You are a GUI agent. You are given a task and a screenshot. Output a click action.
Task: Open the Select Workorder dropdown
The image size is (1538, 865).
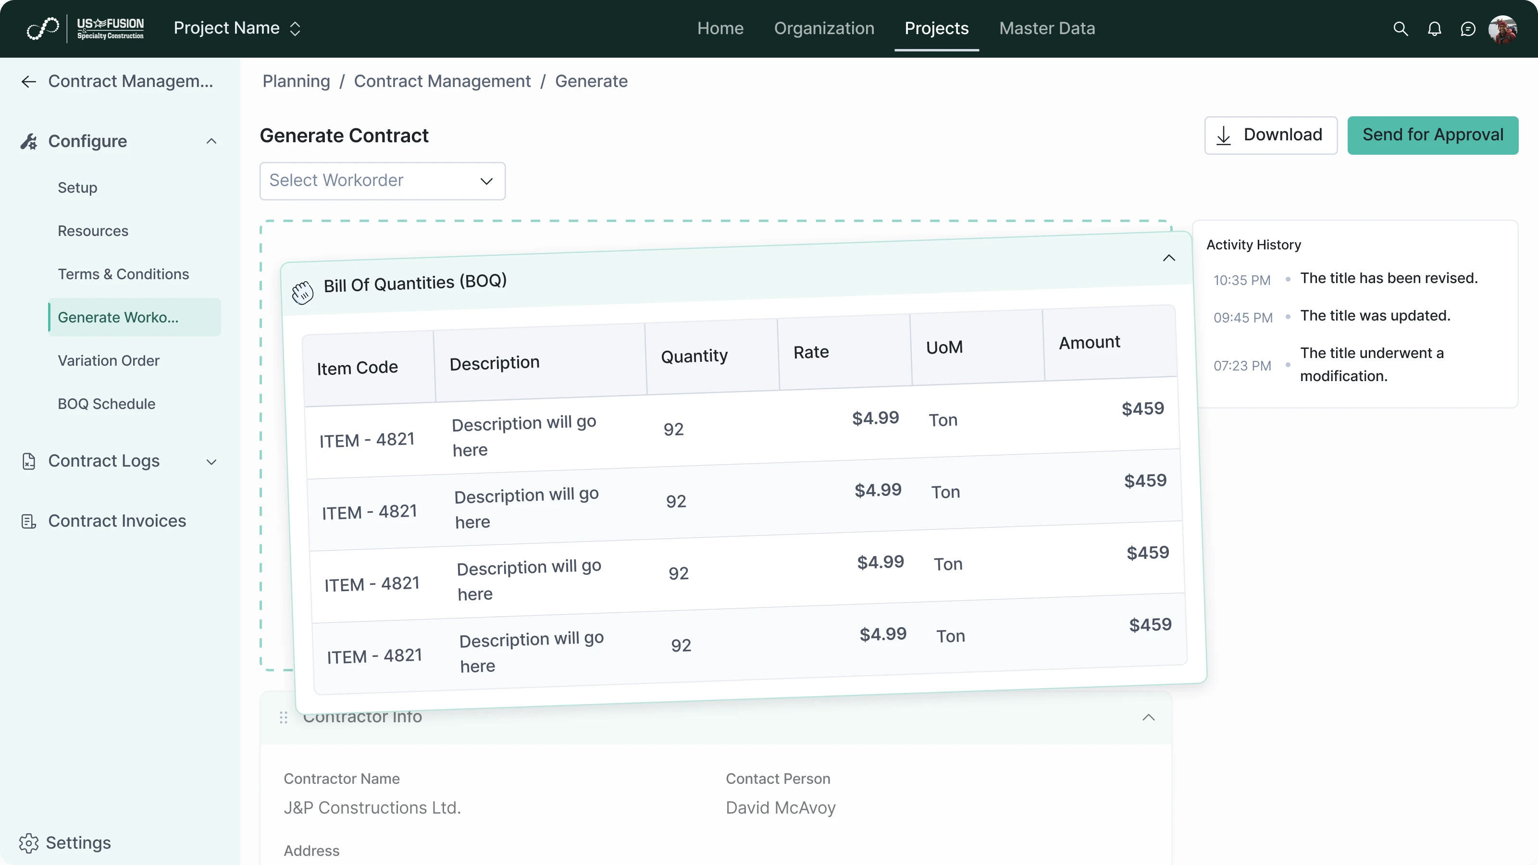pos(382,180)
